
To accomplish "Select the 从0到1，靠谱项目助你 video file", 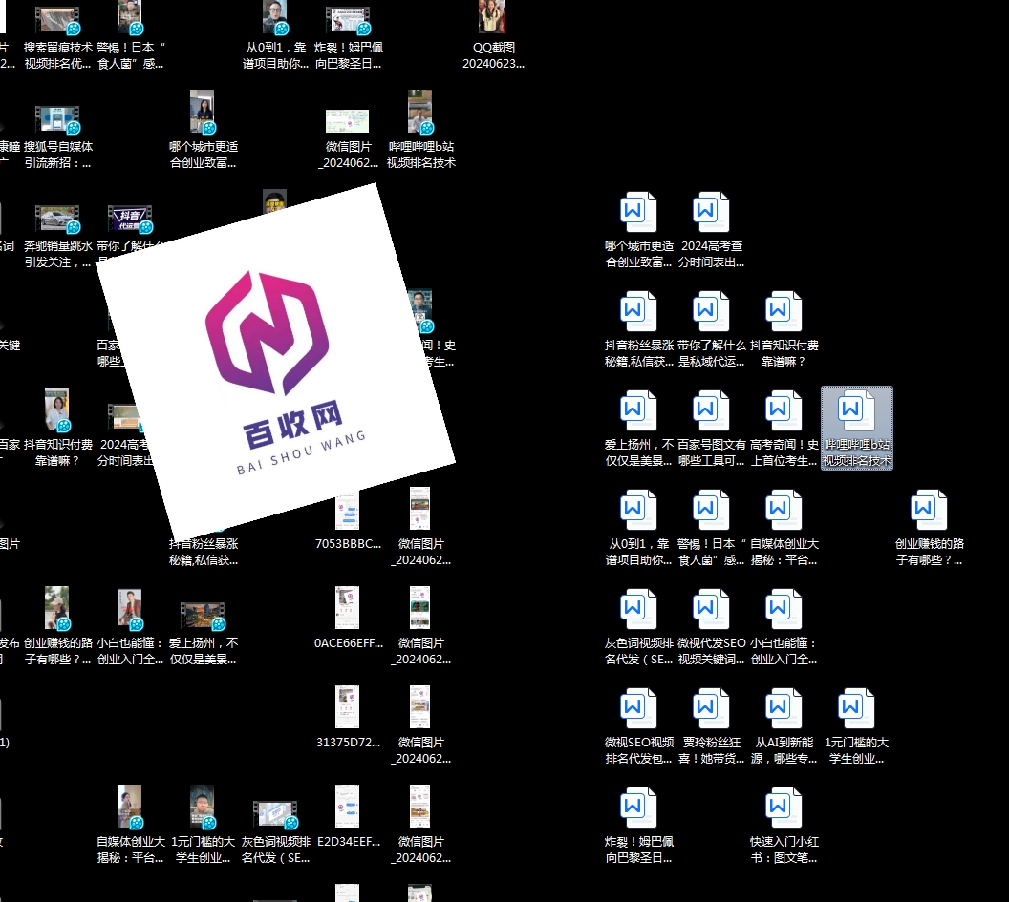I will click(x=275, y=35).
